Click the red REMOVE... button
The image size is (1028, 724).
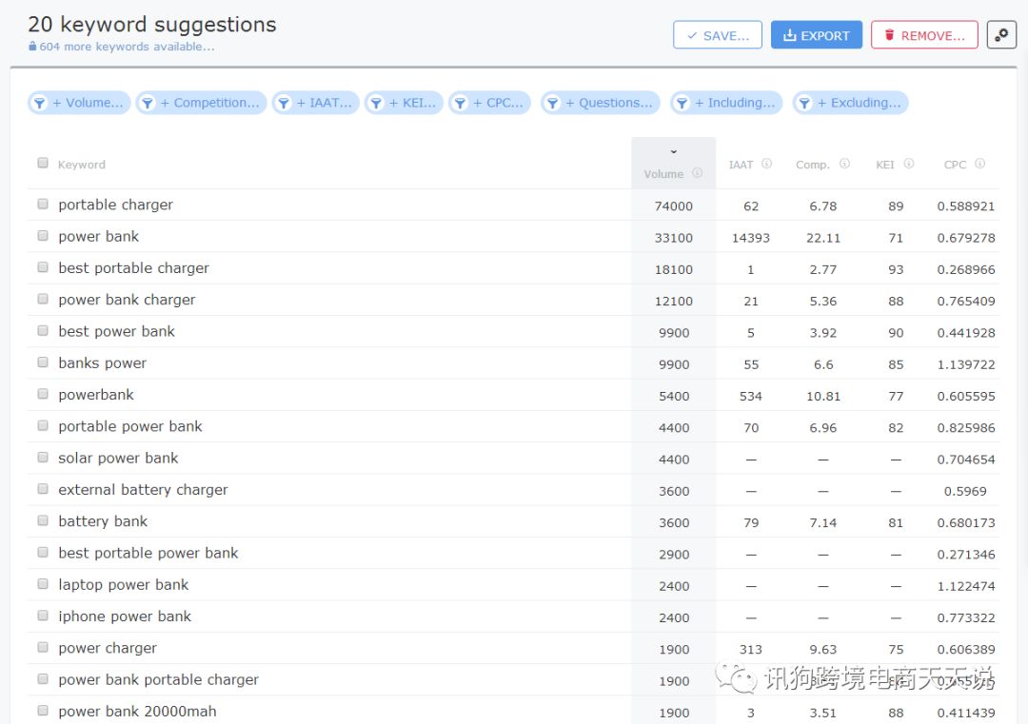[923, 35]
